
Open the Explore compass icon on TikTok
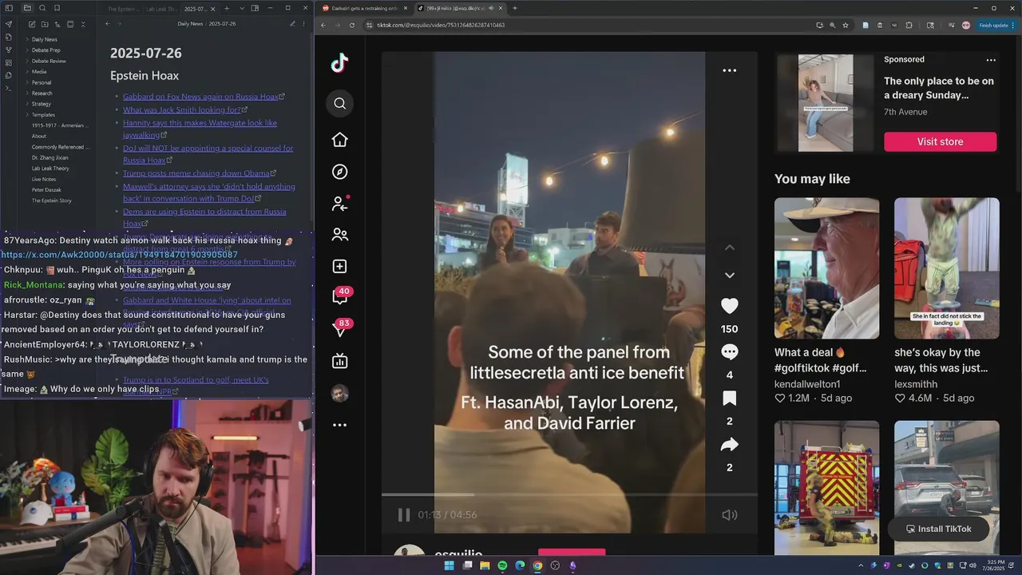(x=340, y=172)
